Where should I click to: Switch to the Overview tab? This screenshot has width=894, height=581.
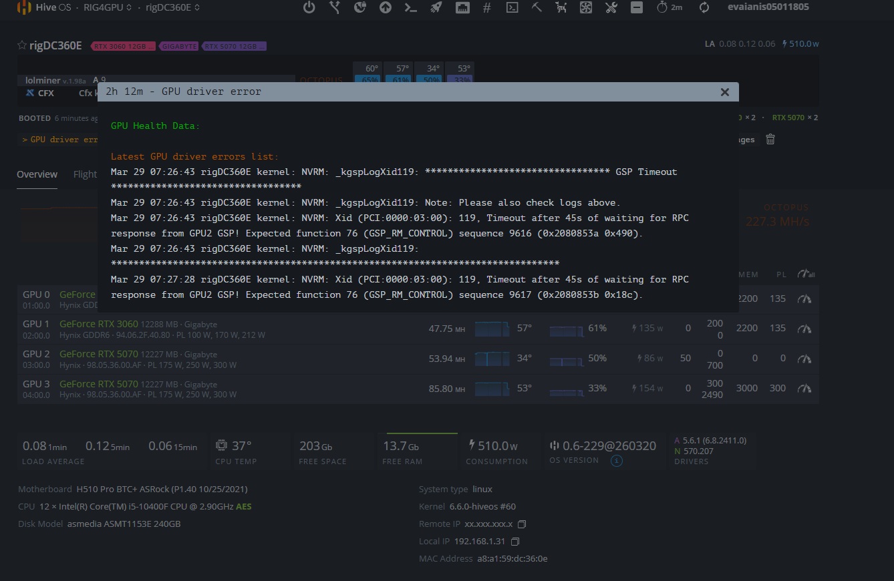click(37, 174)
